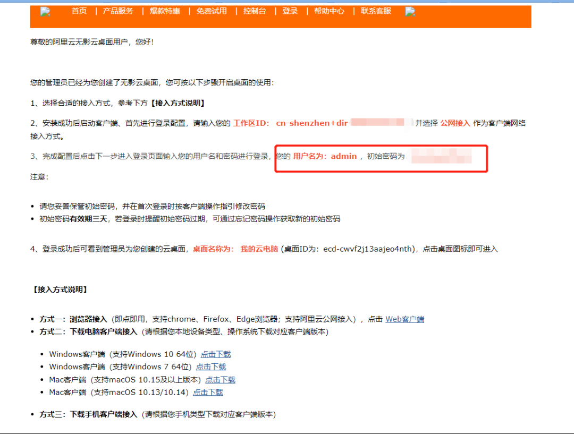Click the 方式二：下载电脑客户端接入 bullet text
The width and height of the screenshot is (574, 434).
click(88, 331)
